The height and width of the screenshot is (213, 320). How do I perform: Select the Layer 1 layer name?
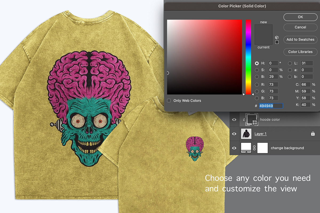[x=261, y=134]
